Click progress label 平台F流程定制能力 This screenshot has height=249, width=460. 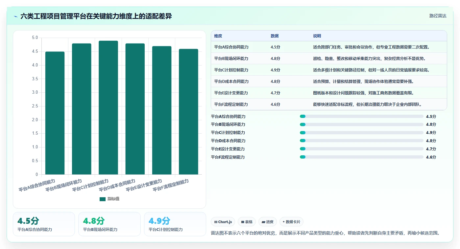[x=228, y=157]
